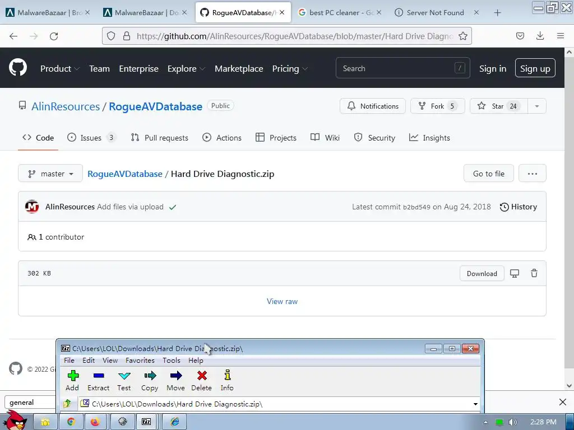Expand the 7-Zip address path dropdown
Image resolution: width=574 pixels, height=430 pixels.
coord(475,404)
